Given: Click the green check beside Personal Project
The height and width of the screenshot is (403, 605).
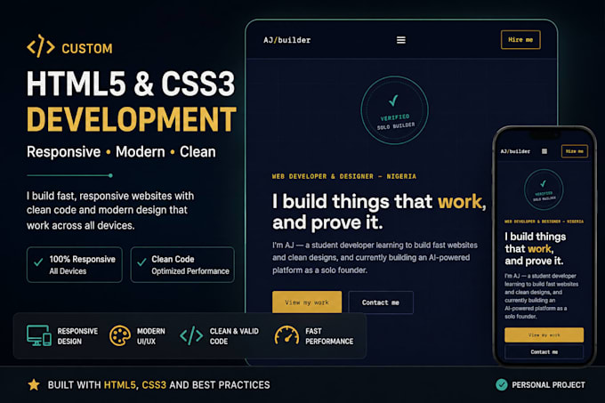Looking at the screenshot, I should [x=501, y=384].
